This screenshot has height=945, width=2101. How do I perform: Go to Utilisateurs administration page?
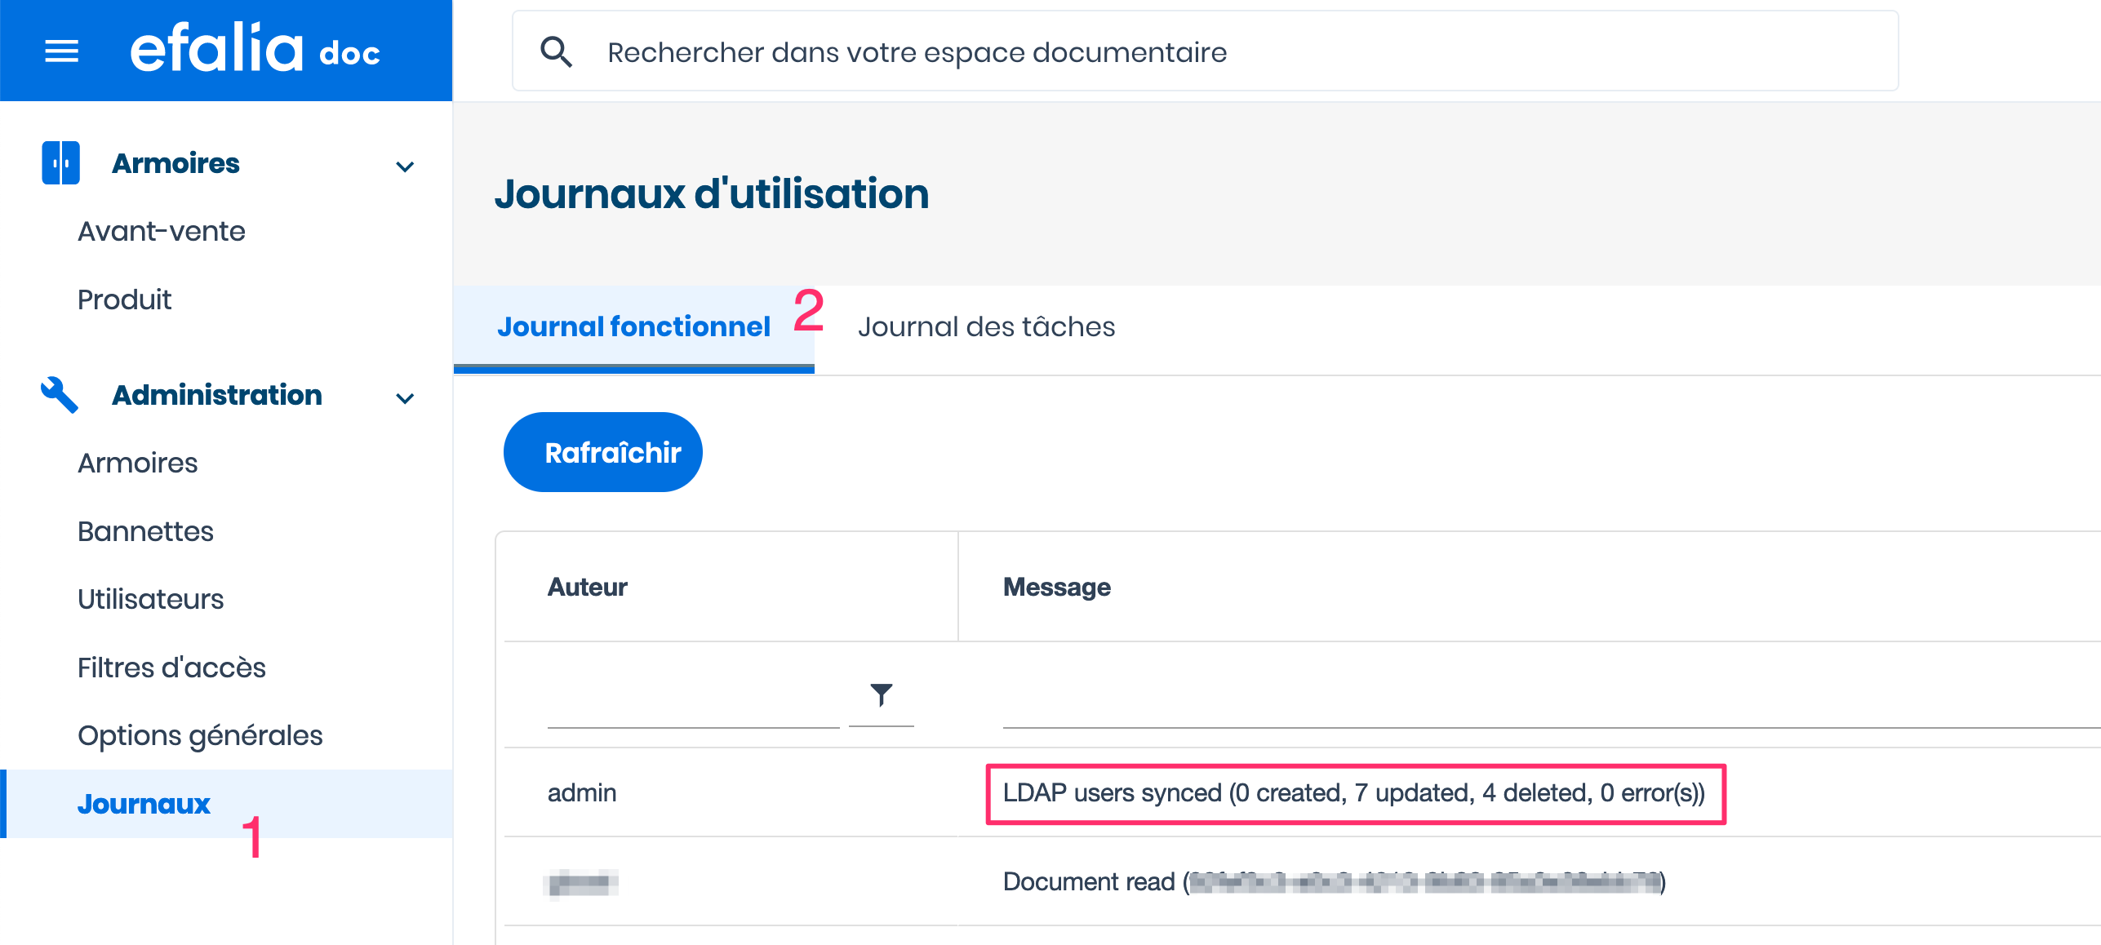pos(151,600)
